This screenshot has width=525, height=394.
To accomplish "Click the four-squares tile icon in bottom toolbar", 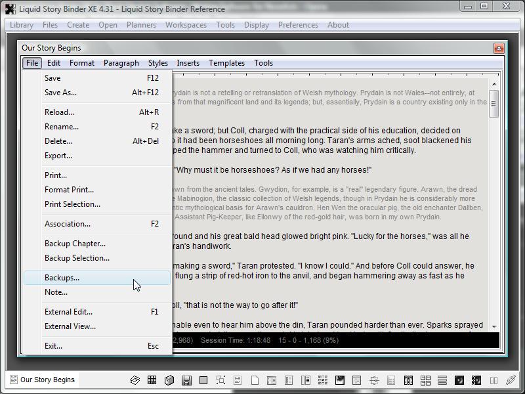I will (425, 380).
